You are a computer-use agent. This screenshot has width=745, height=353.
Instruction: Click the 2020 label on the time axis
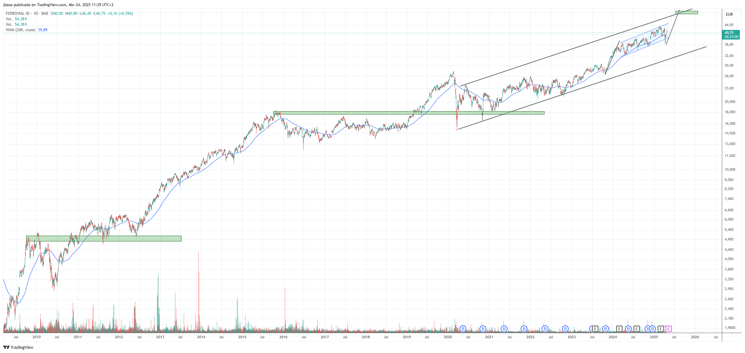coord(448,337)
